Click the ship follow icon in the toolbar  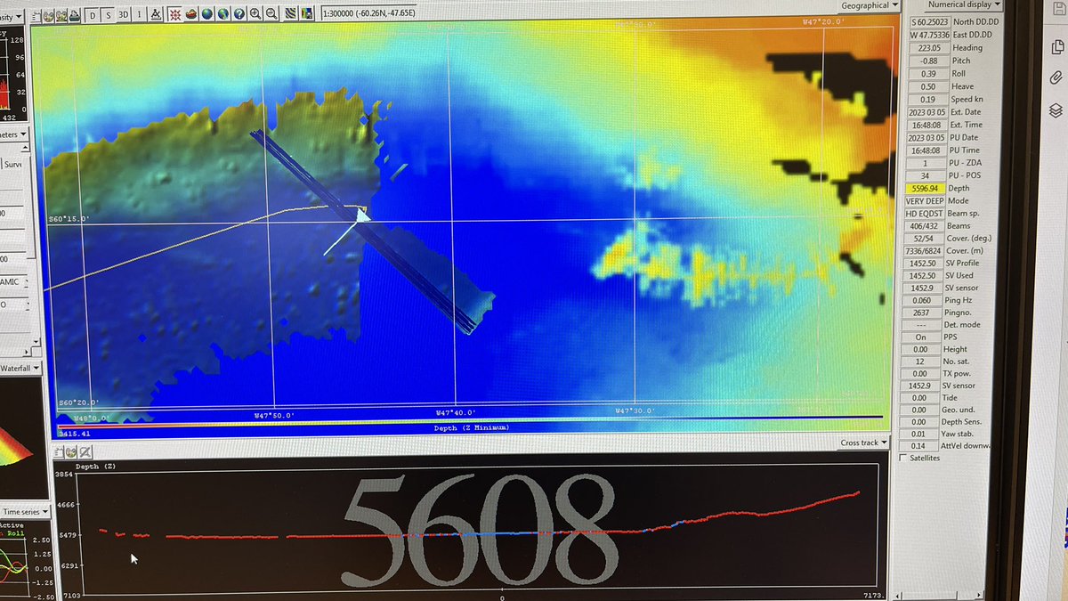(191, 15)
